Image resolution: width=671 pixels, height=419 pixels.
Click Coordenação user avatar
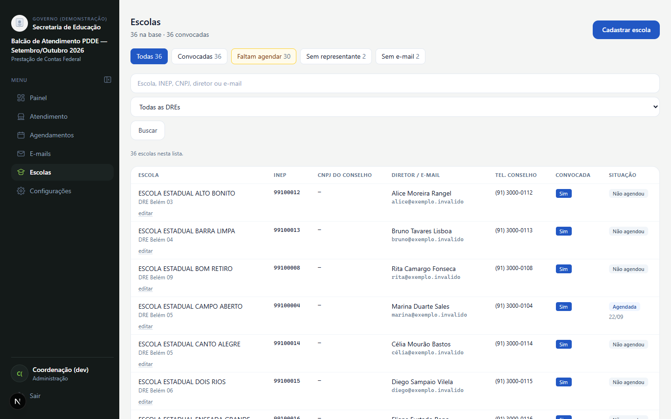[x=20, y=373]
